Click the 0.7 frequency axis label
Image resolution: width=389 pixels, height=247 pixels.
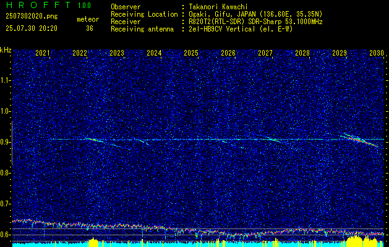tap(5, 204)
